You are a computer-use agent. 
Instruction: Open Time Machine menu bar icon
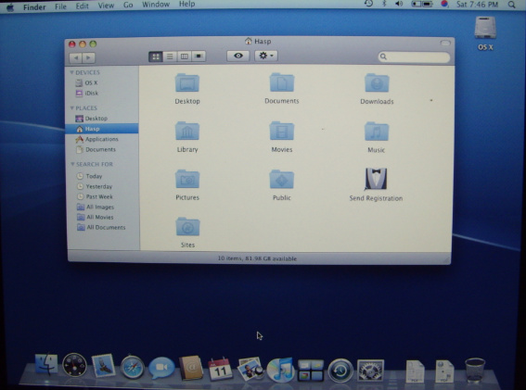pos(368,4)
